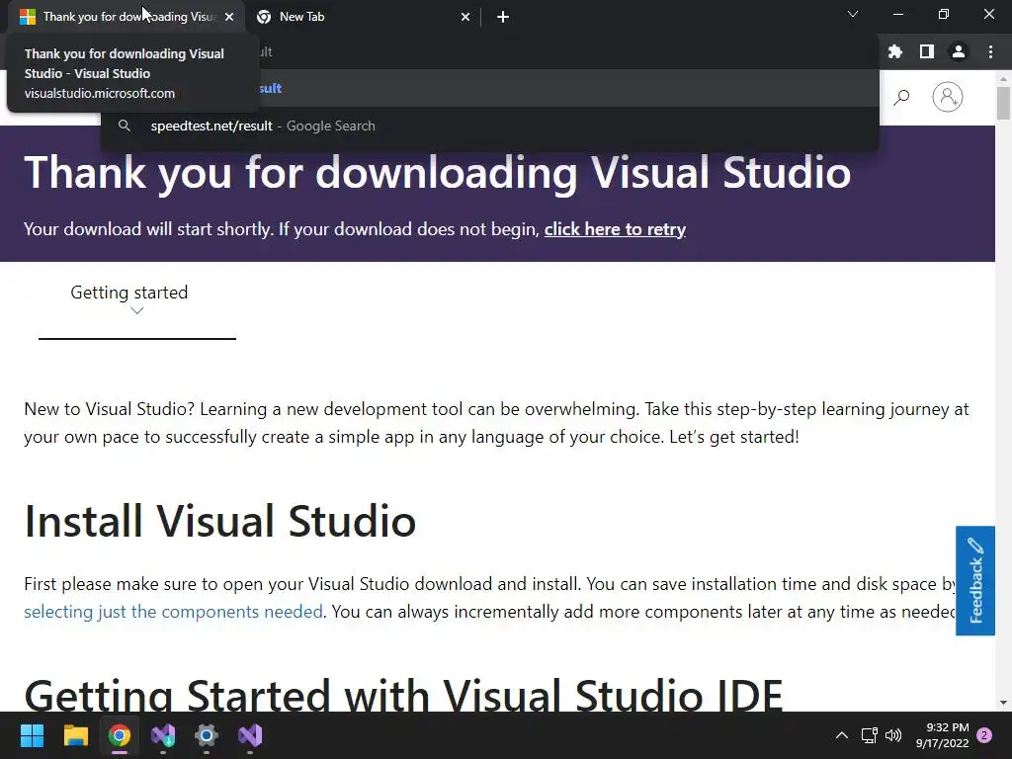Open the Chrome extensions puzzle icon
This screenshot has width=1012, height=759.
click(x=894, y=51)
